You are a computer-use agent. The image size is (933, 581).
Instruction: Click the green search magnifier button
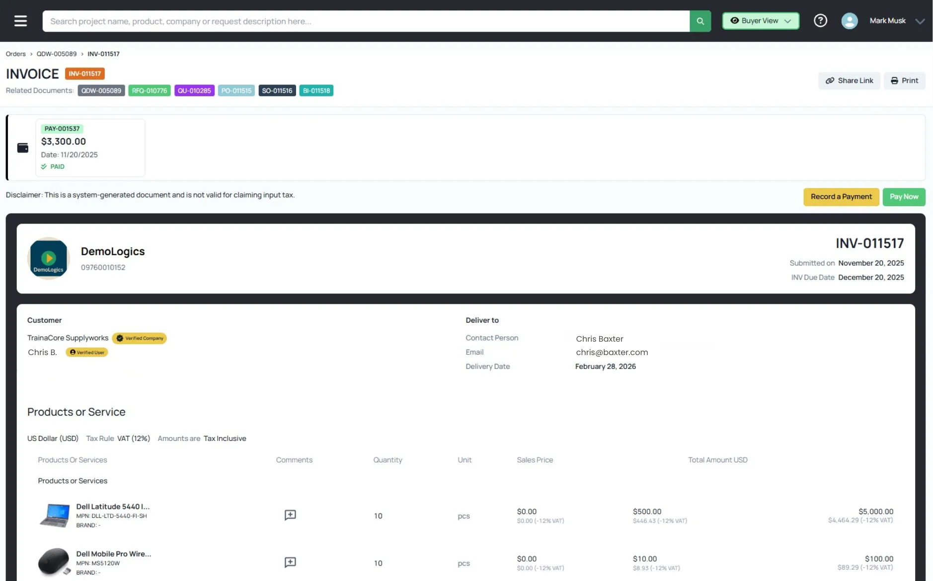pyautogui.click(x=700, y=21)
